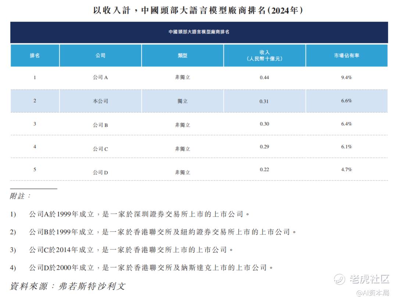This screenshot has height=302, width=397.
Task: Select rank cell '3'
Action: [x=35, y=124]
